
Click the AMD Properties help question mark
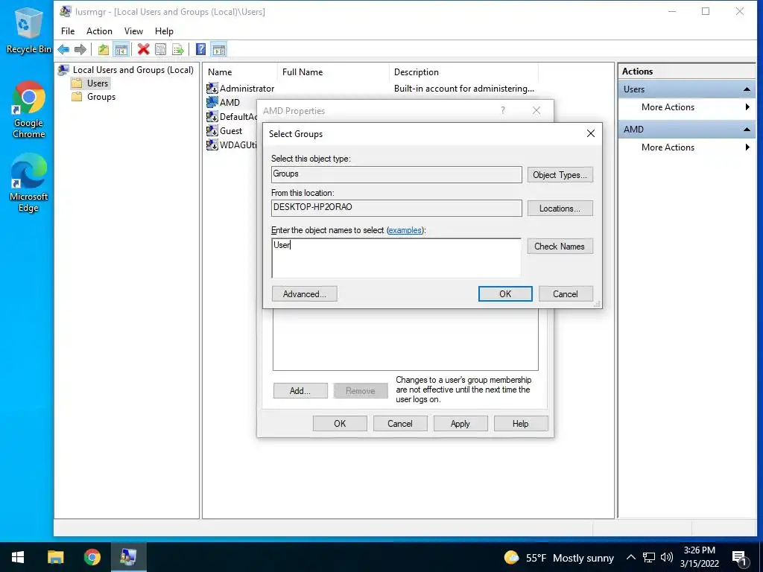coord(503,110)
